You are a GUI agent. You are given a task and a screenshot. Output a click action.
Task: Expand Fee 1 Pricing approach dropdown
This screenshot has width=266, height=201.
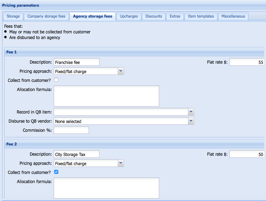tap(121, 71)
